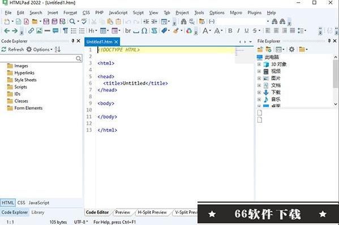This screenshot has height=225, width=339.
Task: Click the binoculars Find icon
Action: [183, 21]
